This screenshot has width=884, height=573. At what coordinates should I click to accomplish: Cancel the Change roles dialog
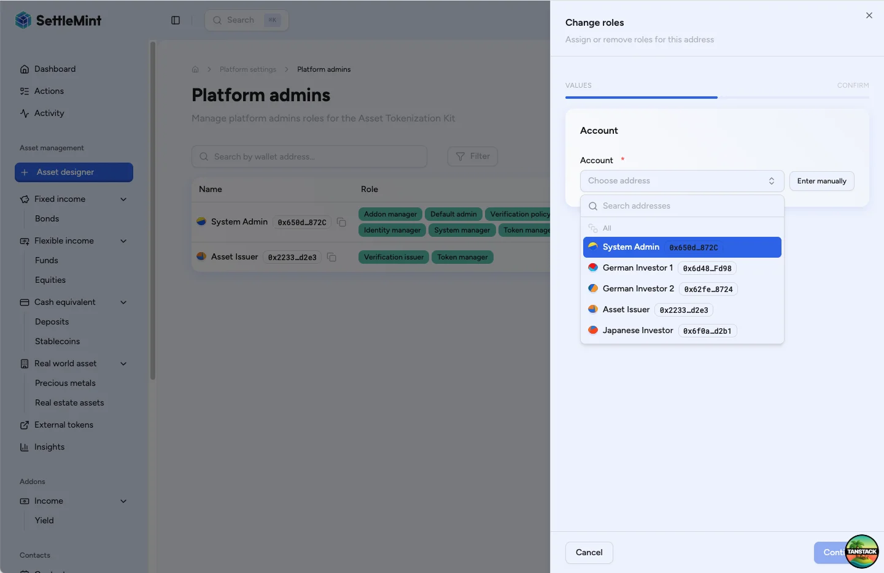tap(589, 552)
